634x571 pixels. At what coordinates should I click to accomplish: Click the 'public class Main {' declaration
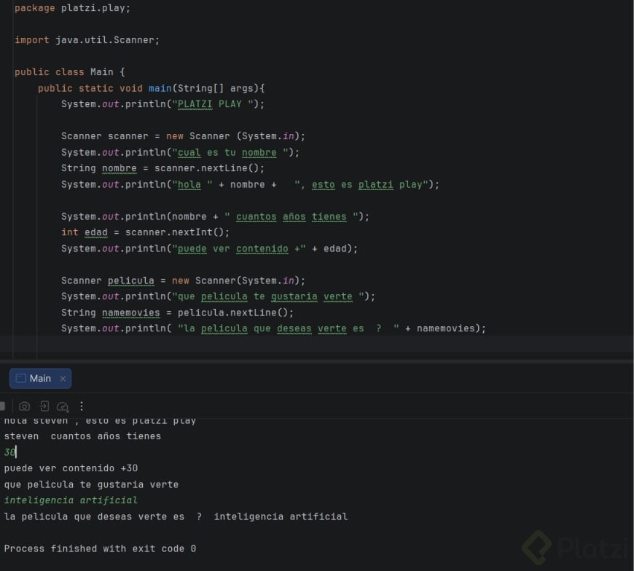click(x=70, y=72)
